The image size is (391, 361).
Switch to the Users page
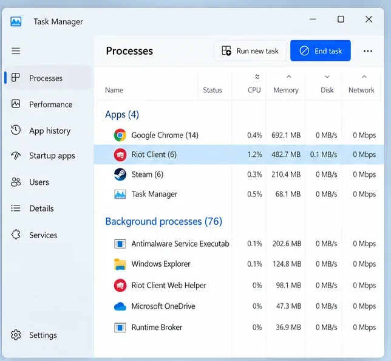(x=48, y=182)
